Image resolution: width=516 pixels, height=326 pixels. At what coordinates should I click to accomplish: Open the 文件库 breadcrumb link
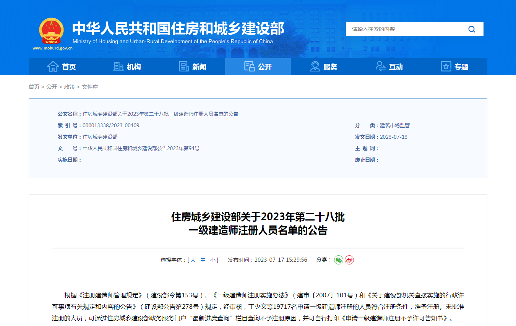tap(90, 87)
